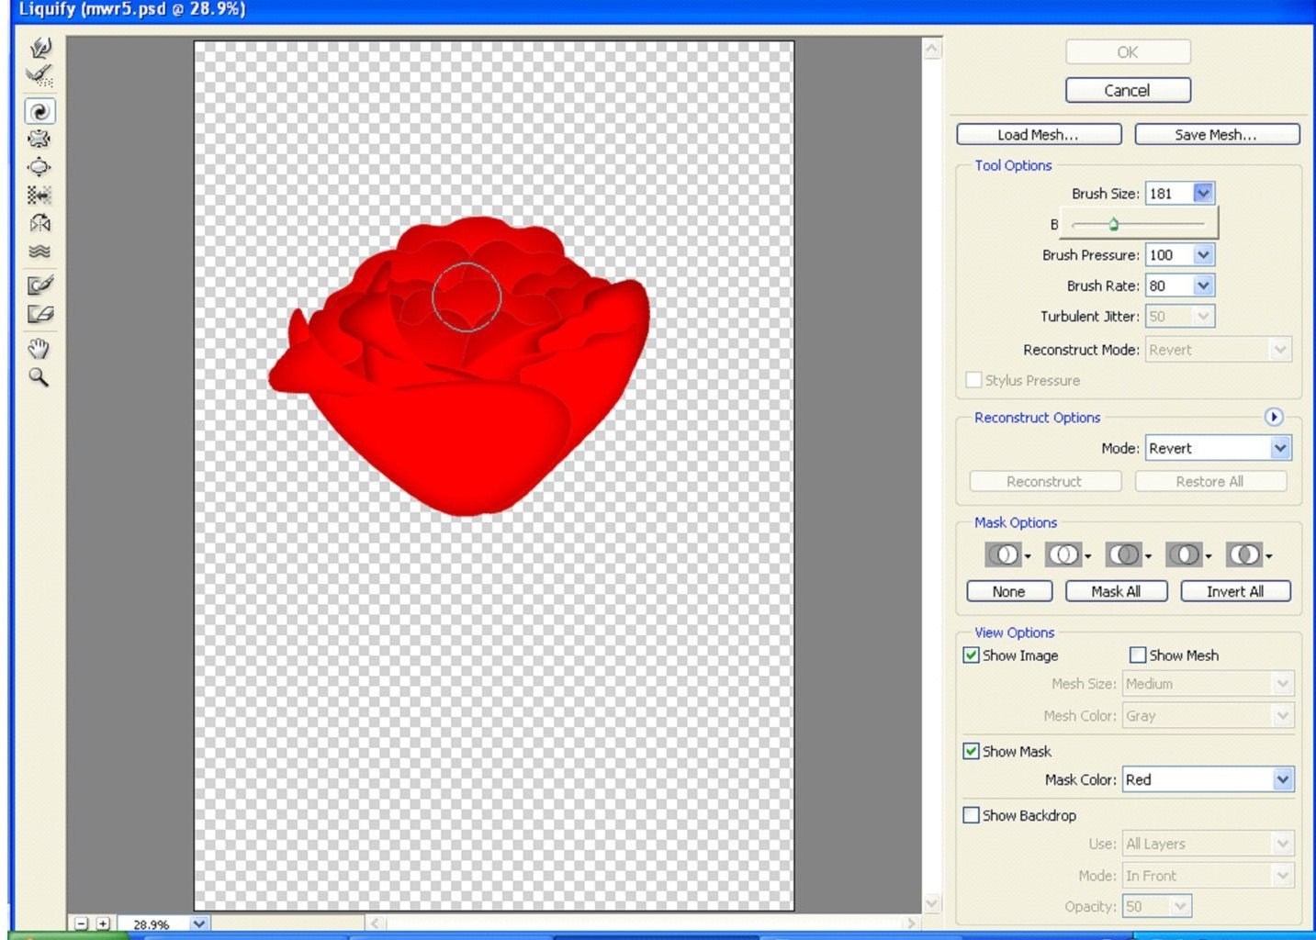Viewport: 1316px width, 940px height.
Task: Select the Freeze Mask tool
Action: tap(38, 285)
